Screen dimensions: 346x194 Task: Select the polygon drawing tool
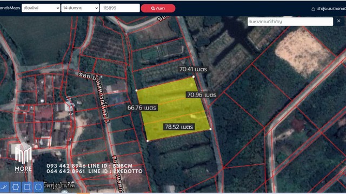click(16, 187)
